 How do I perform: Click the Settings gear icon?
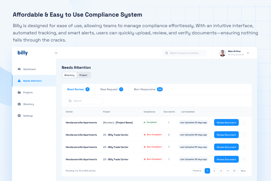click(19, 115)
